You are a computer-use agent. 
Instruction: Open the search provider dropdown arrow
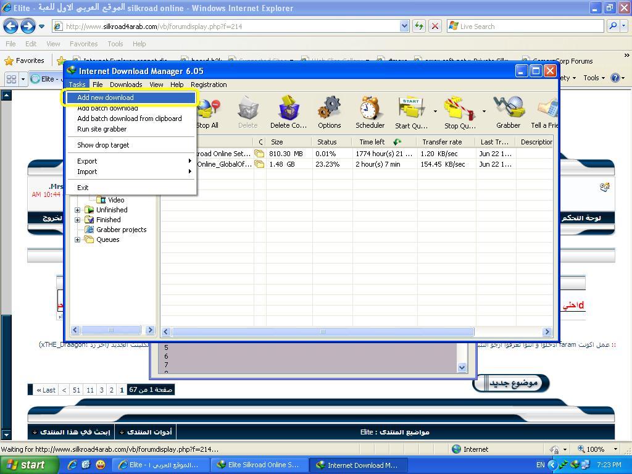click(624, 27)
